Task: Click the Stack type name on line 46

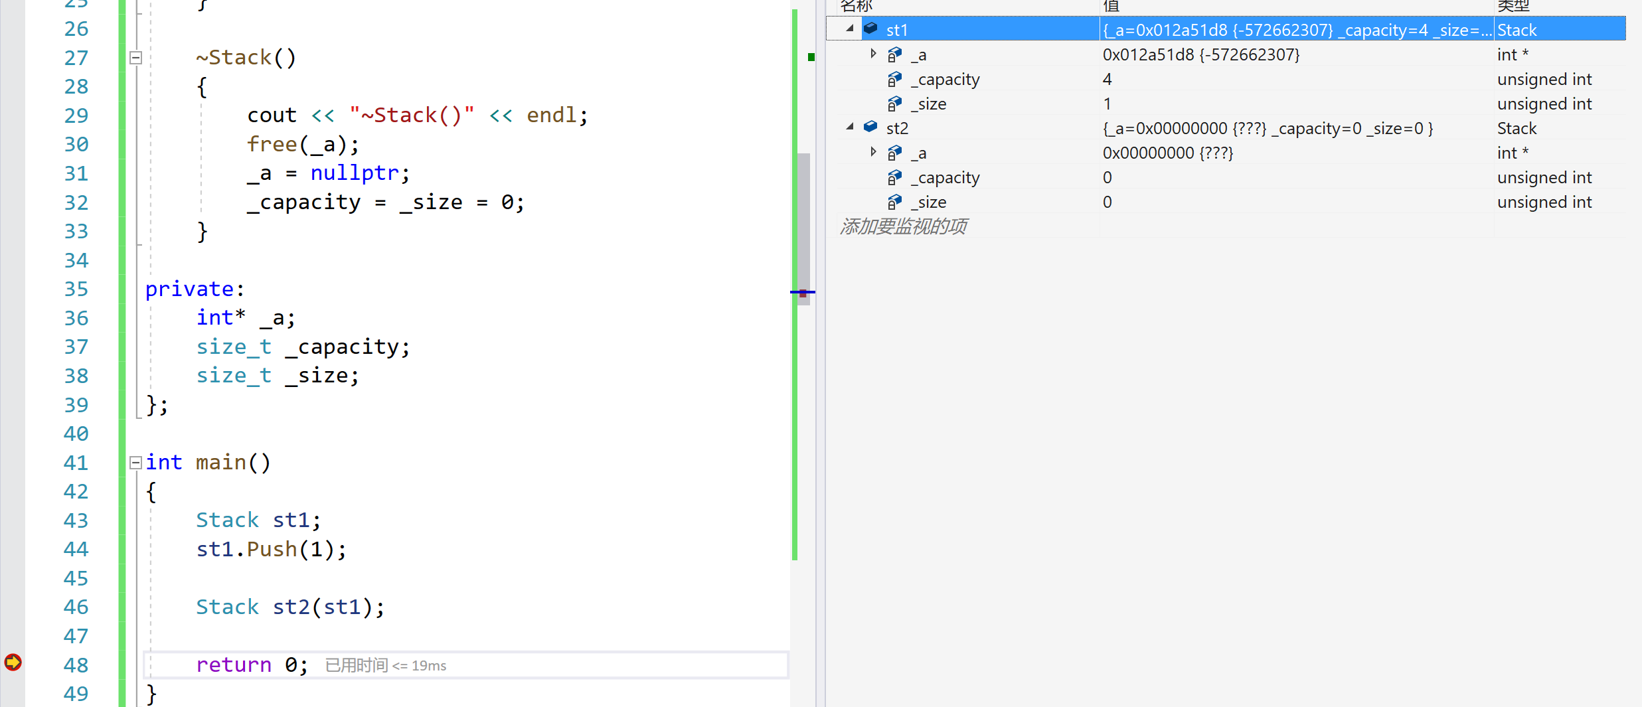Action: [x=227, y=607]
